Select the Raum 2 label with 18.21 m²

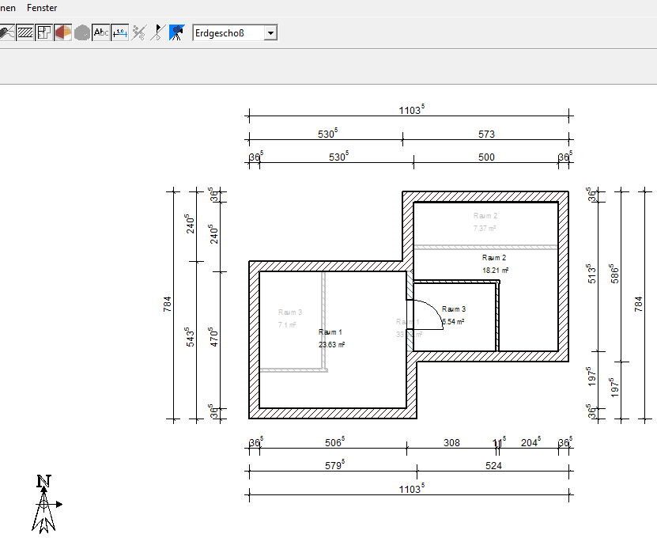(x=495, y=263)
